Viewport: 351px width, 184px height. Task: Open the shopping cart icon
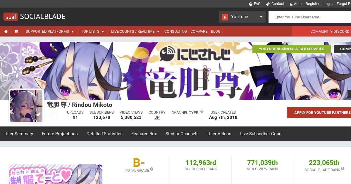point(16,31)
